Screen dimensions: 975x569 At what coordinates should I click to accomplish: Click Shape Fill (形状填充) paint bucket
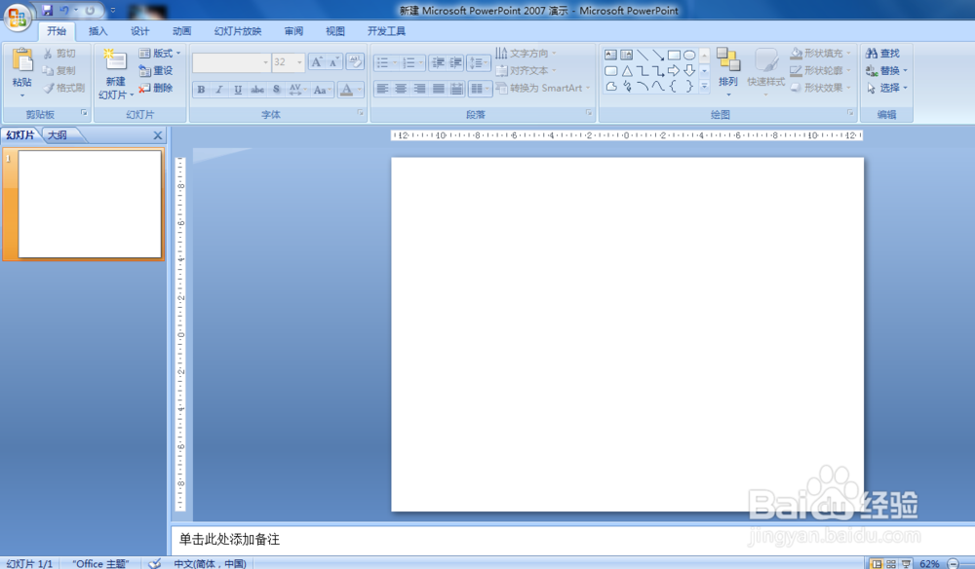(796, 54)
